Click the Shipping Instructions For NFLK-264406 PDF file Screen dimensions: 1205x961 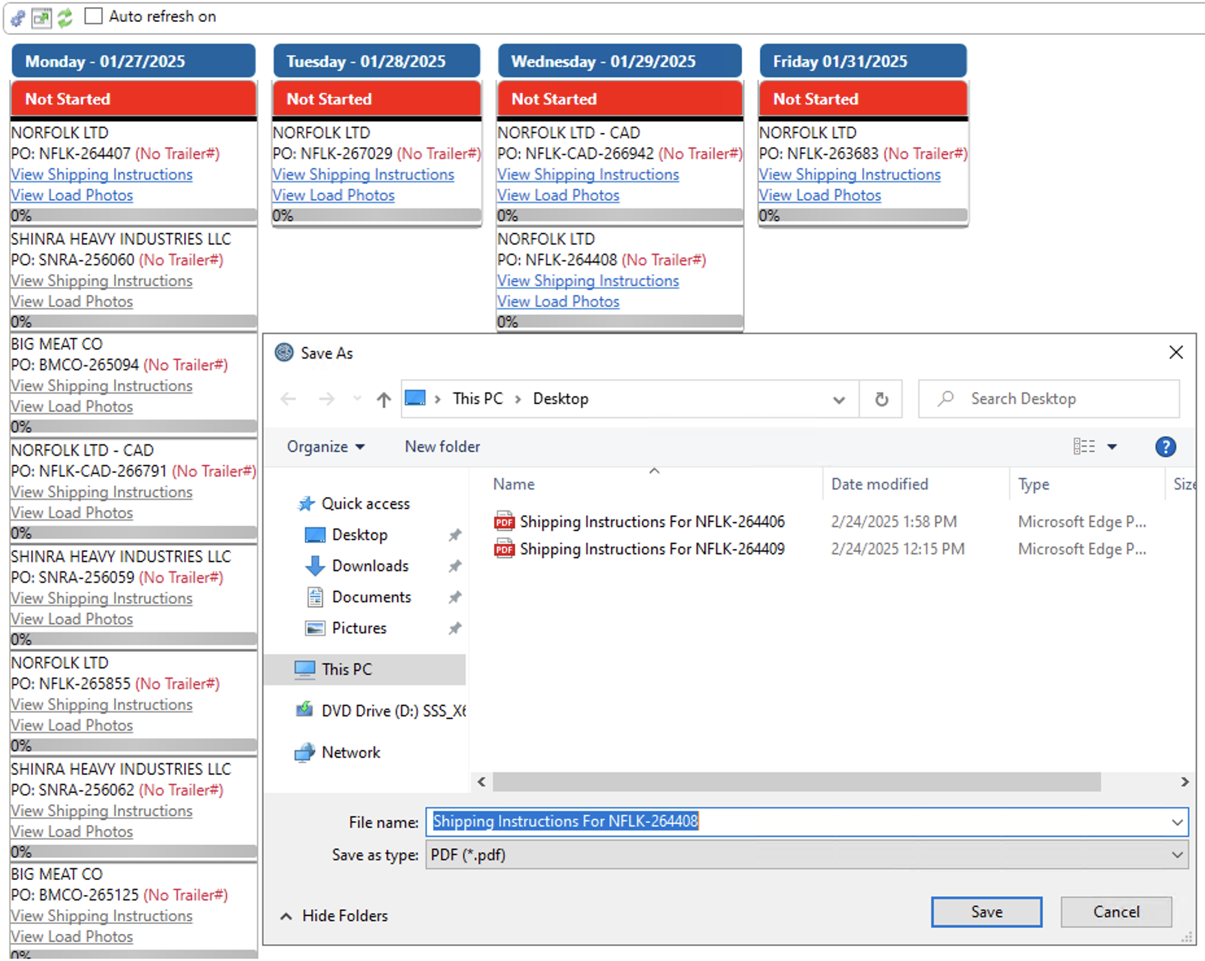tap(652, 521)
